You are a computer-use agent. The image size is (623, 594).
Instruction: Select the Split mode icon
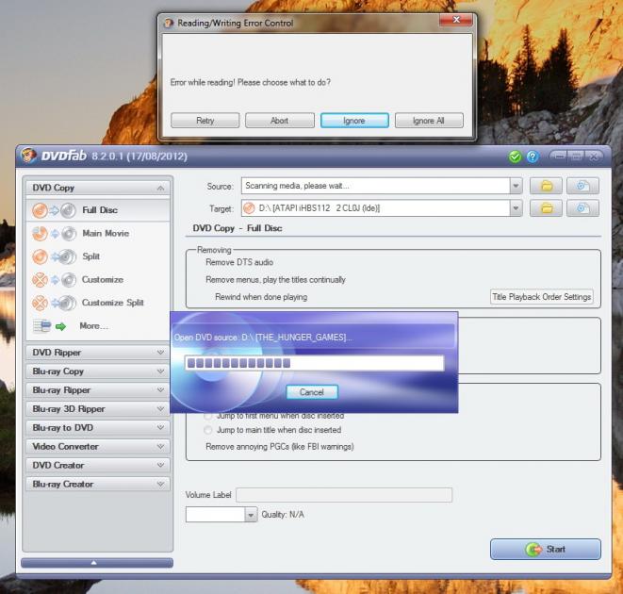tap(54, 256)
